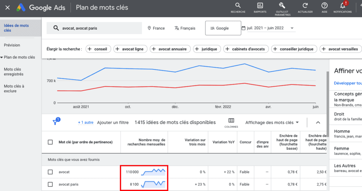Close the keyword plan with X
This screenshot has height=191, width=362.
[x=7, y=7]
